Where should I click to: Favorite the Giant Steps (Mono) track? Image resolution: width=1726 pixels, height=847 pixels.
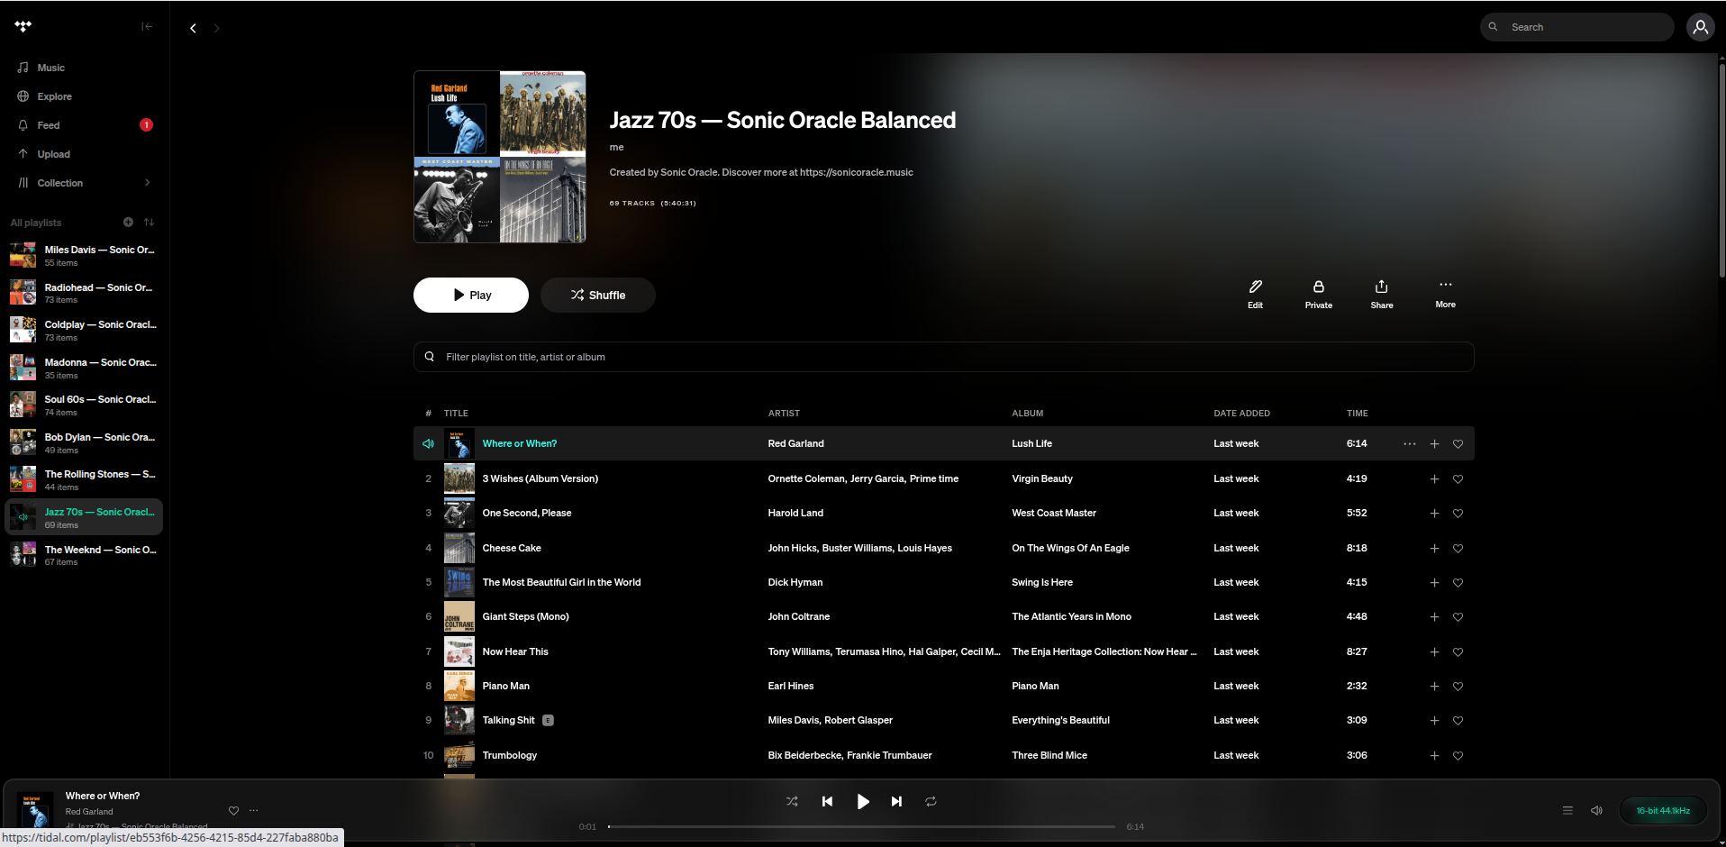(1458, 616)
